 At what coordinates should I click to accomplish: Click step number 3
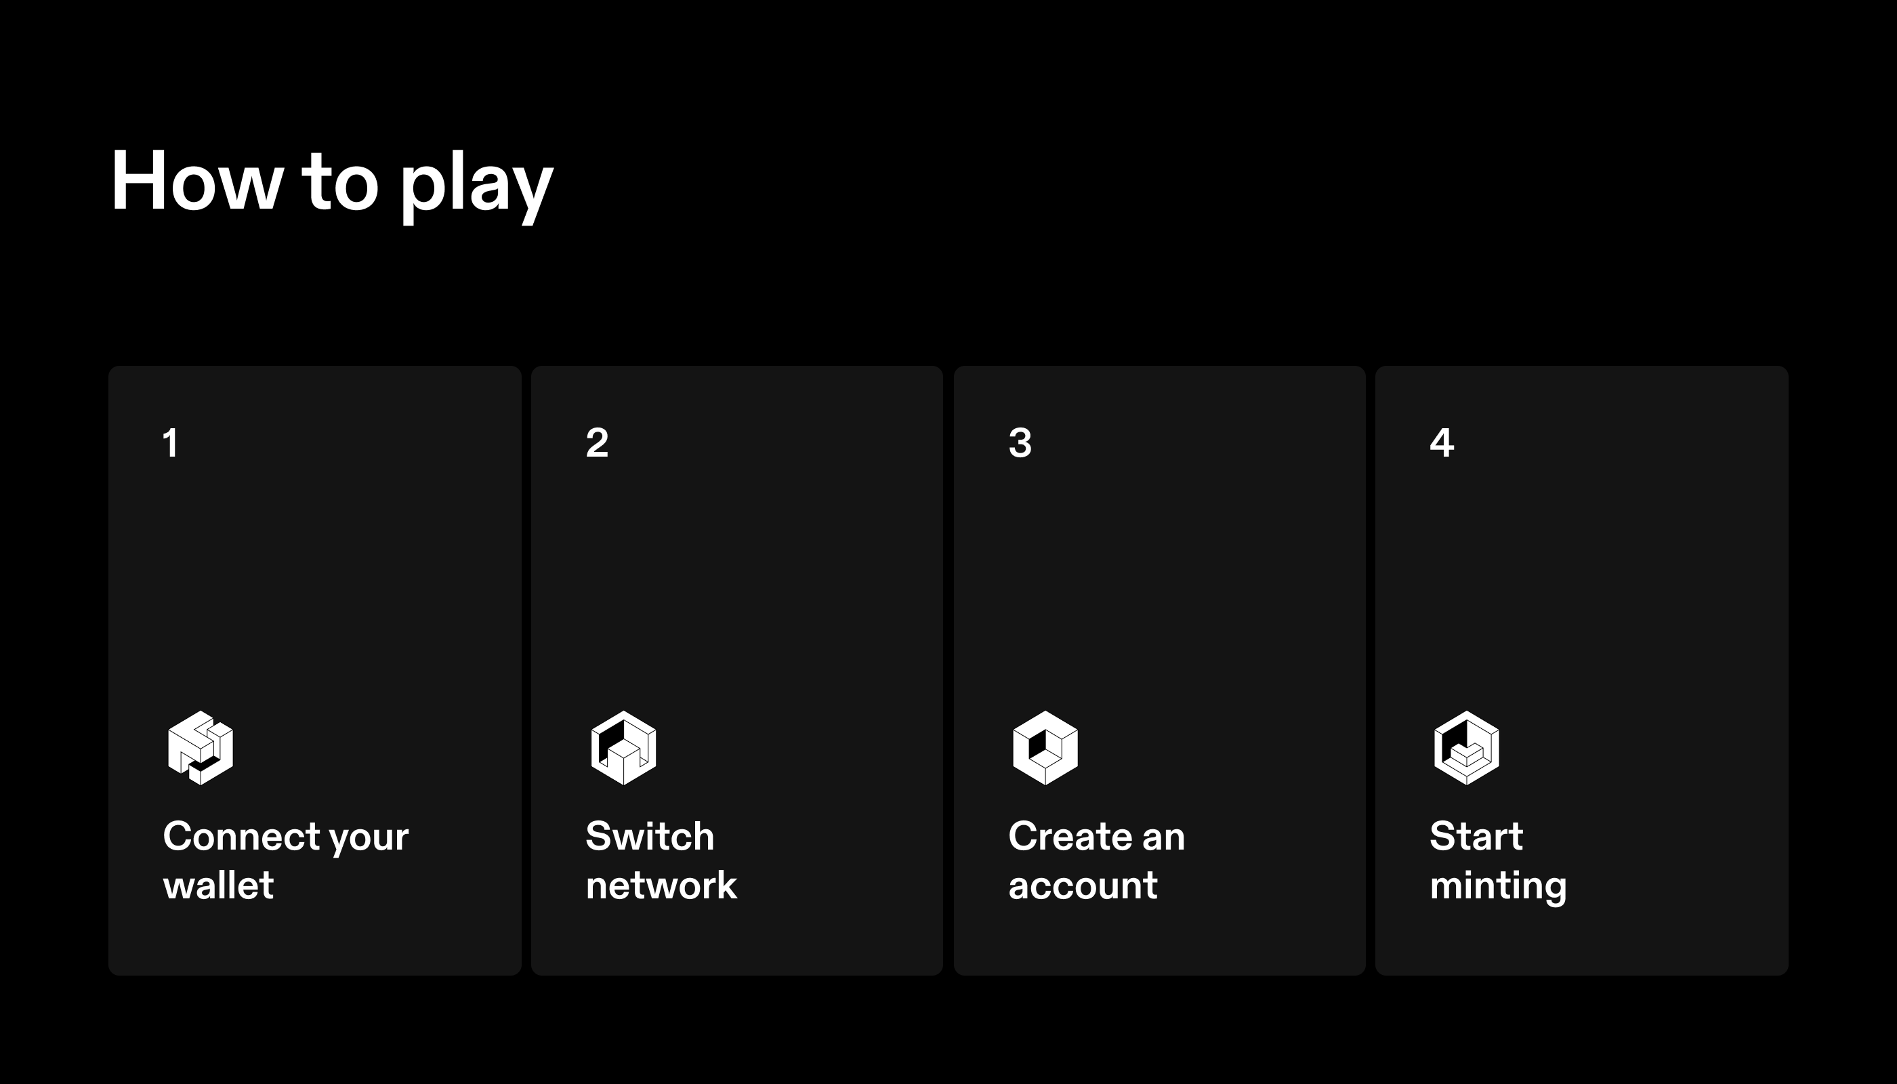1020,443
